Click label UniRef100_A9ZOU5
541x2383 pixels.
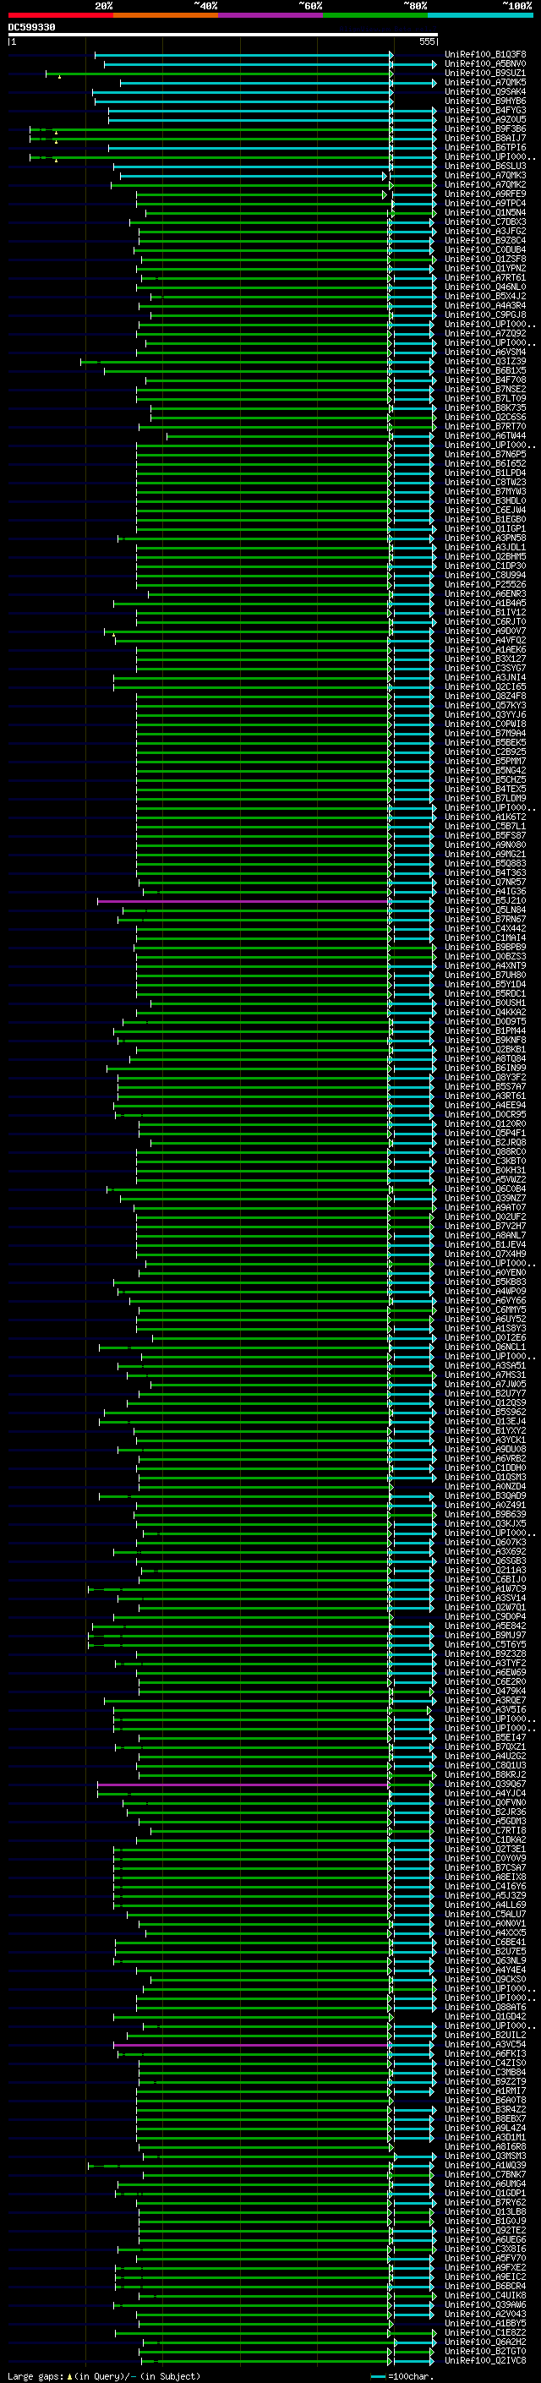point(484,119)
